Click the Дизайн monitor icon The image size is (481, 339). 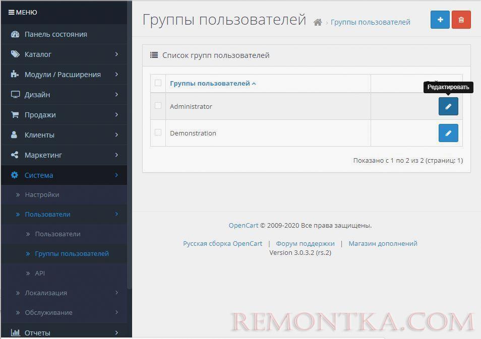coord(15,94)
